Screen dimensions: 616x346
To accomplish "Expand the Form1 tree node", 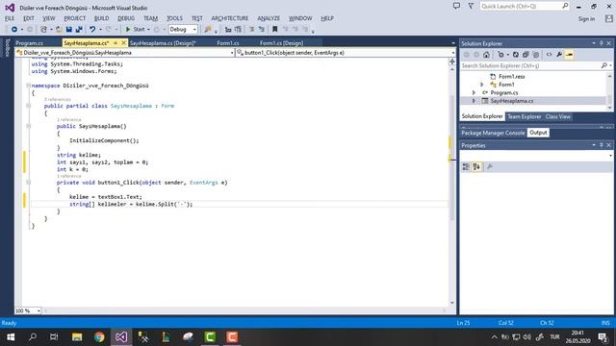I will [482, 85].
